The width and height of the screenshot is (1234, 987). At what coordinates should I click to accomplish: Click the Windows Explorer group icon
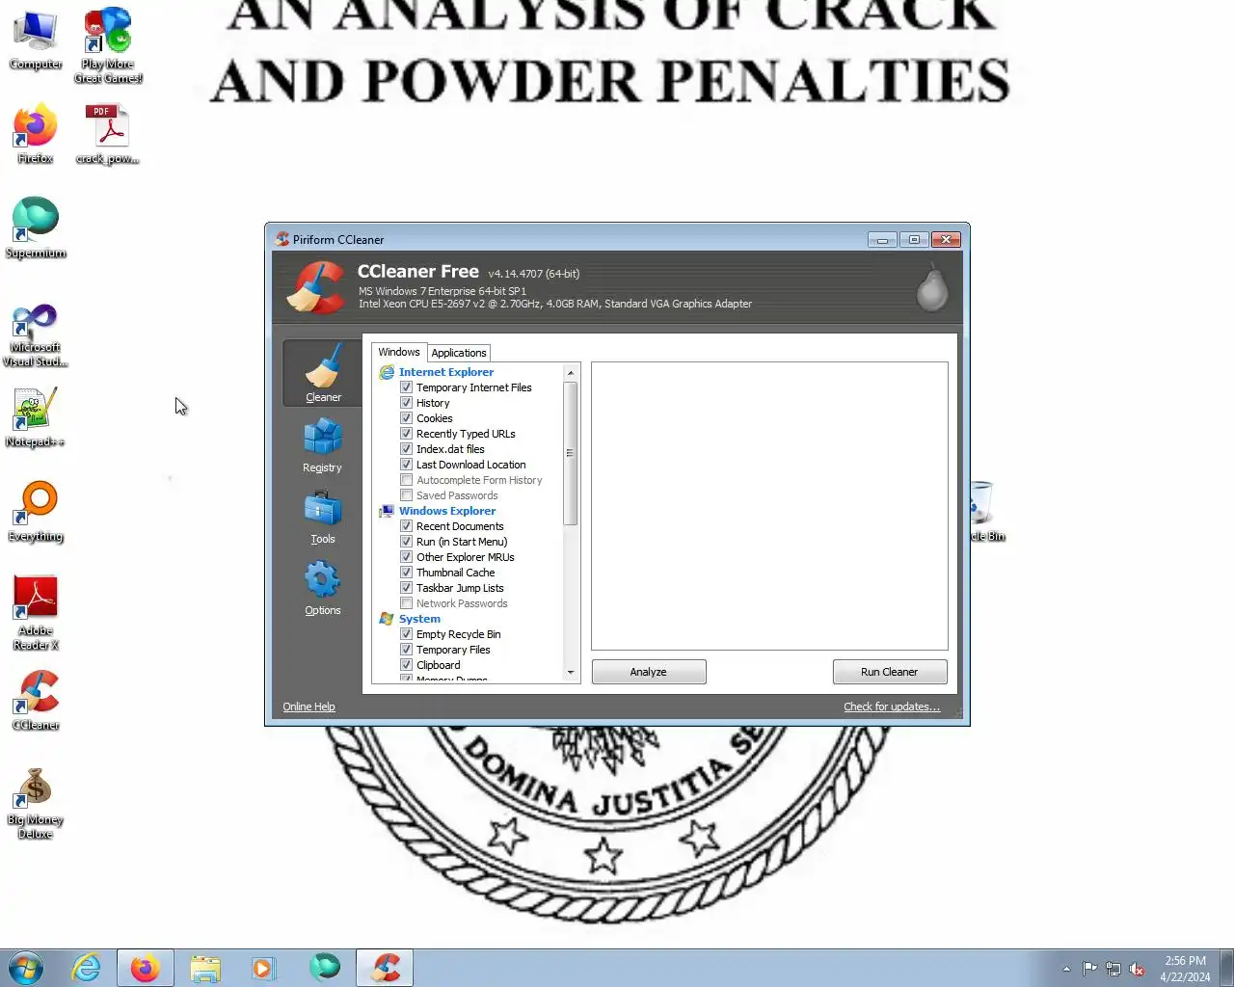tap(387, 511)
